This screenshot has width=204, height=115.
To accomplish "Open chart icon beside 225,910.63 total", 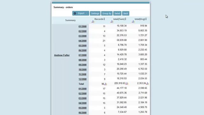I will pos(127,84).
